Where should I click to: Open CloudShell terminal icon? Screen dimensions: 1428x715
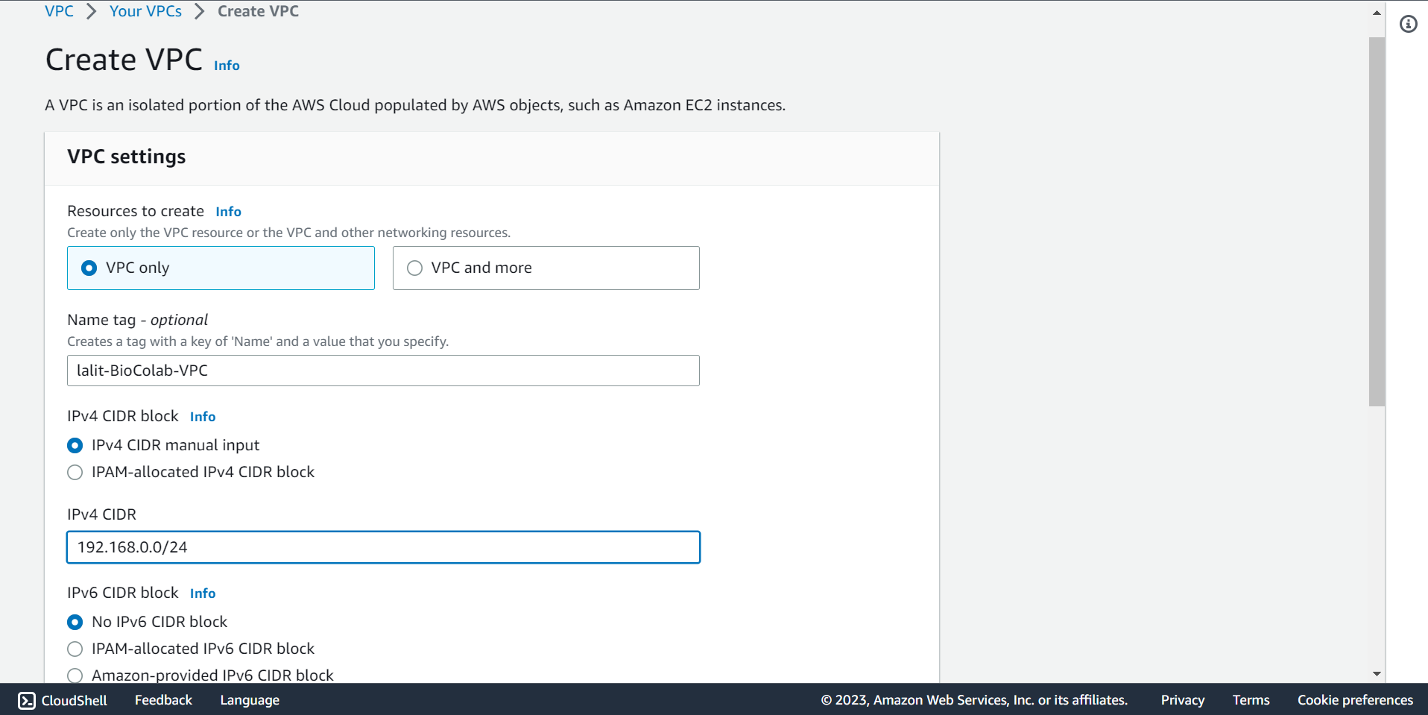[27, 700]
